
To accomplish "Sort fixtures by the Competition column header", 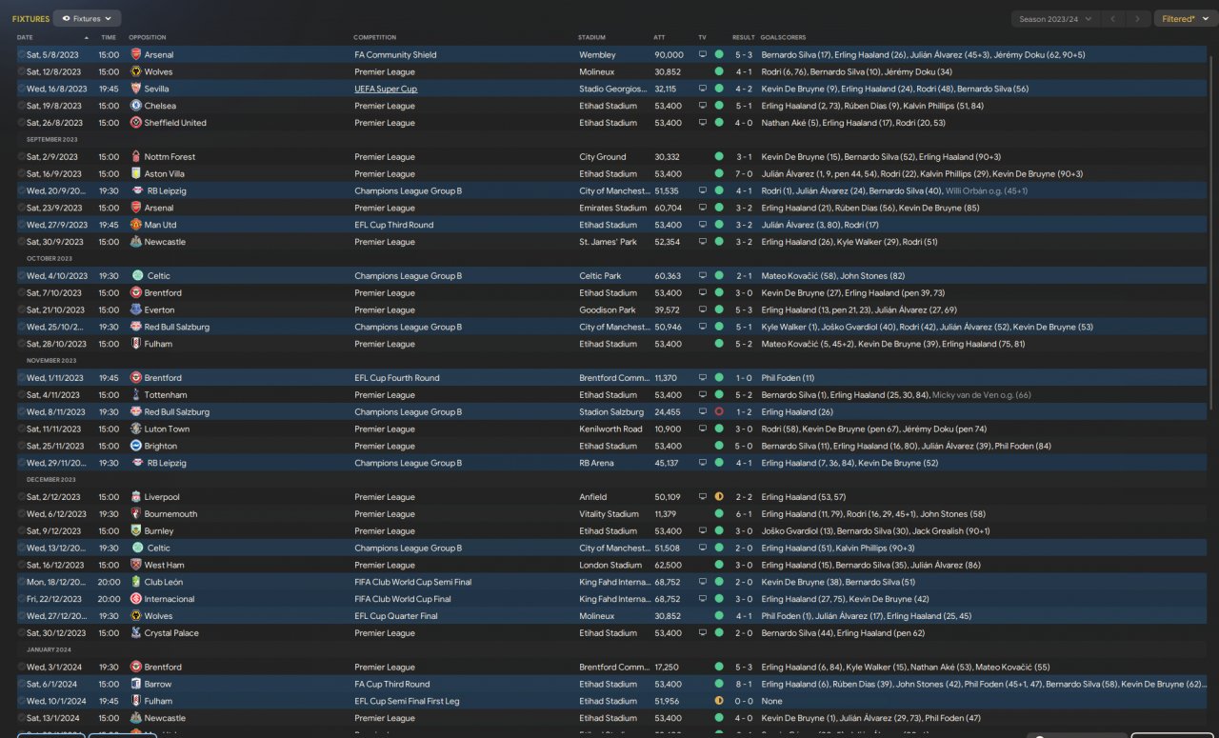I will point(374,37).
